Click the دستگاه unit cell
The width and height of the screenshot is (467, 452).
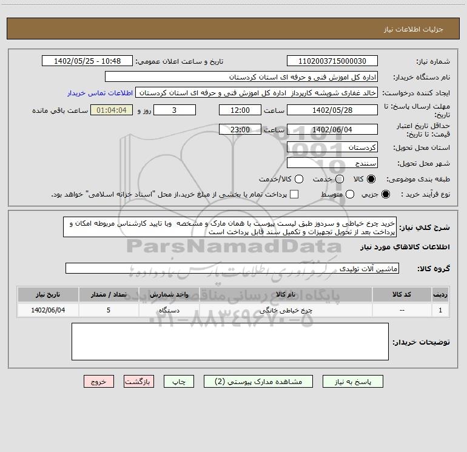click(x=169, y=310)
